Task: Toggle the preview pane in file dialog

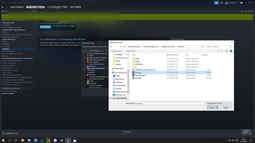Action: click(x=226, y=51)
